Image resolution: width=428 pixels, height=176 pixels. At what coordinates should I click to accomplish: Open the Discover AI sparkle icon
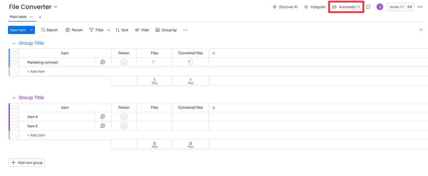[274, 7]
